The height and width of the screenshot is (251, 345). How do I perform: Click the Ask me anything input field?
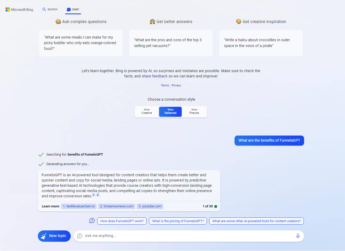pyautogui.click(x=189, y=236)
